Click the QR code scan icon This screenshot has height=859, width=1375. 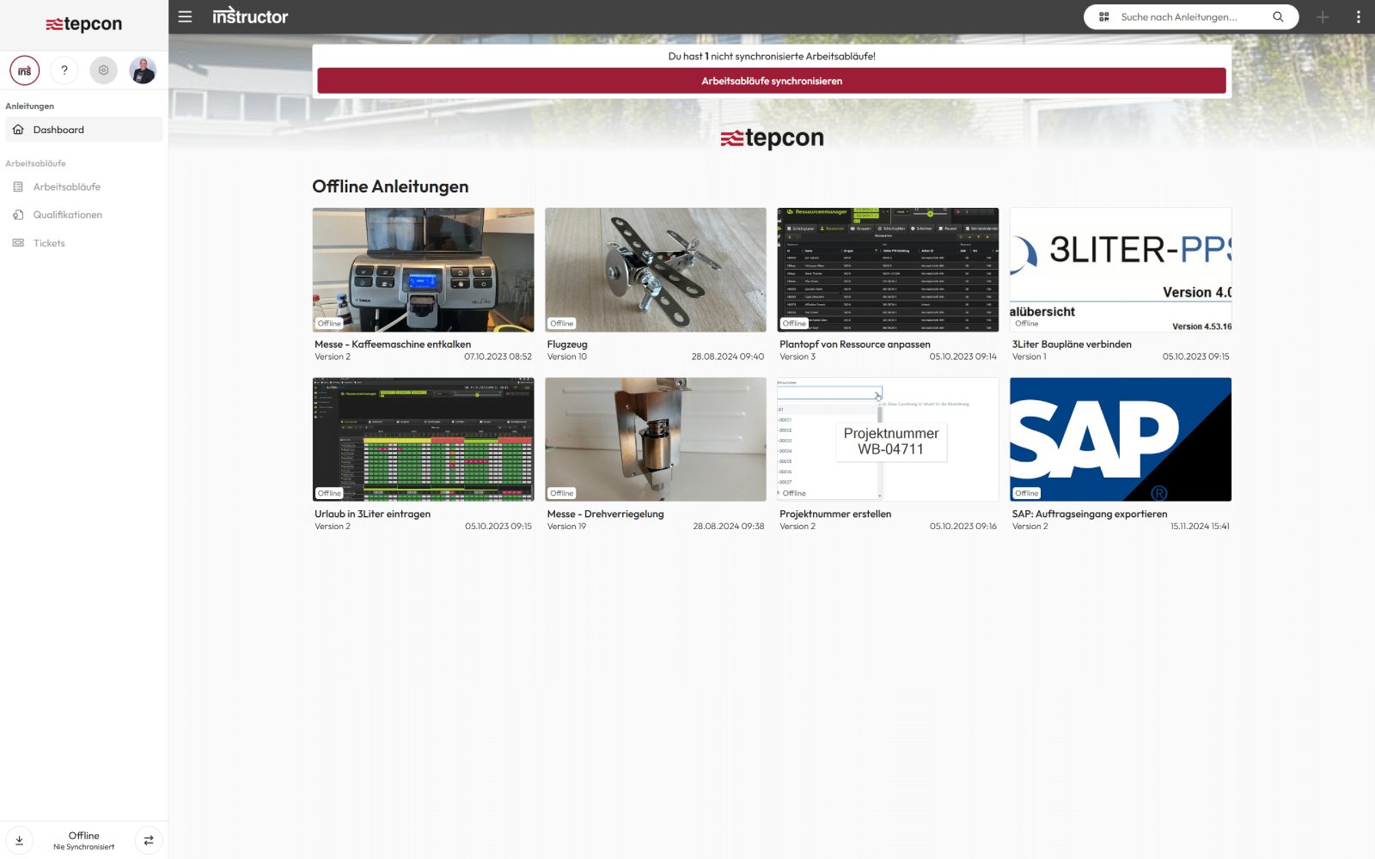[x=1104, y=16]
